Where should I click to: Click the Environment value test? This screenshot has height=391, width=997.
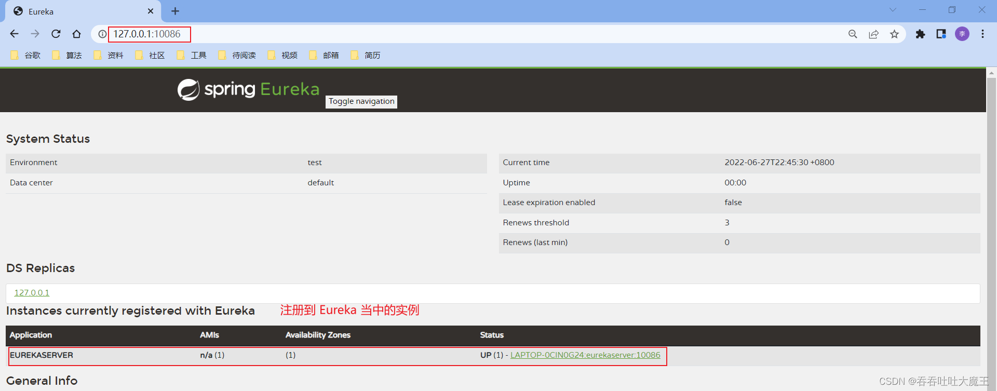point(315,163)
